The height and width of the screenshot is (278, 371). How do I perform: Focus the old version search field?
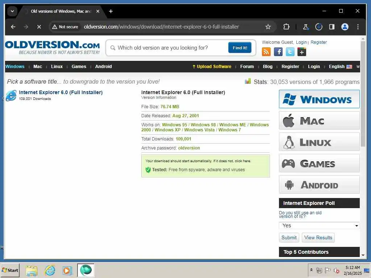(x=169, y=48)
